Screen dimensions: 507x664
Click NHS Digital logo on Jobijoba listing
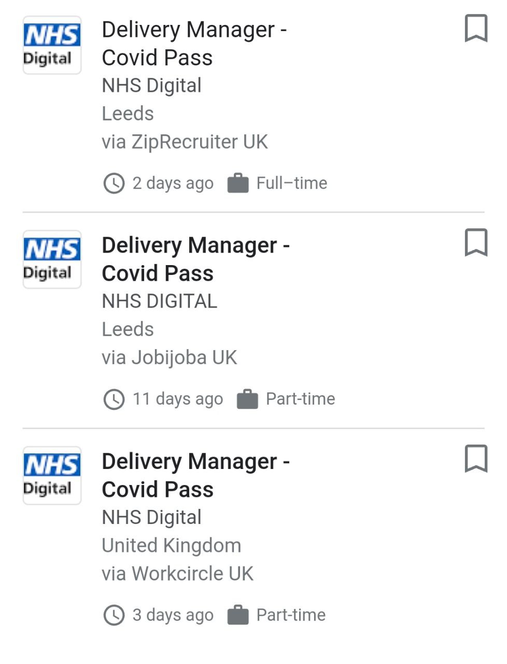[x=52, y=259]
